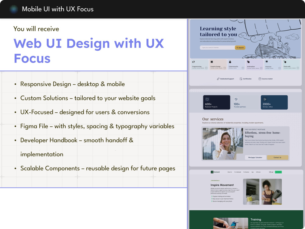The image size is (305, 229).
Task: Click the 'Responsive Design' bullet point
Action: click(x=73, y=84)
